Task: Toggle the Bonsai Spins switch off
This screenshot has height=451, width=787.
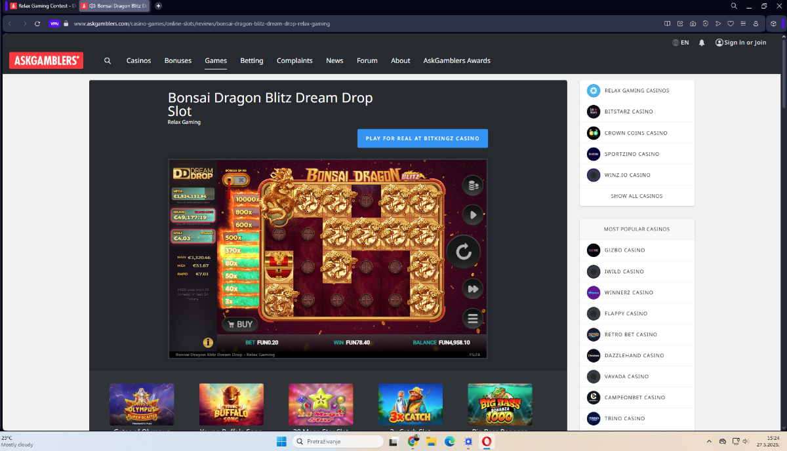Action: [x=237, y=180]
